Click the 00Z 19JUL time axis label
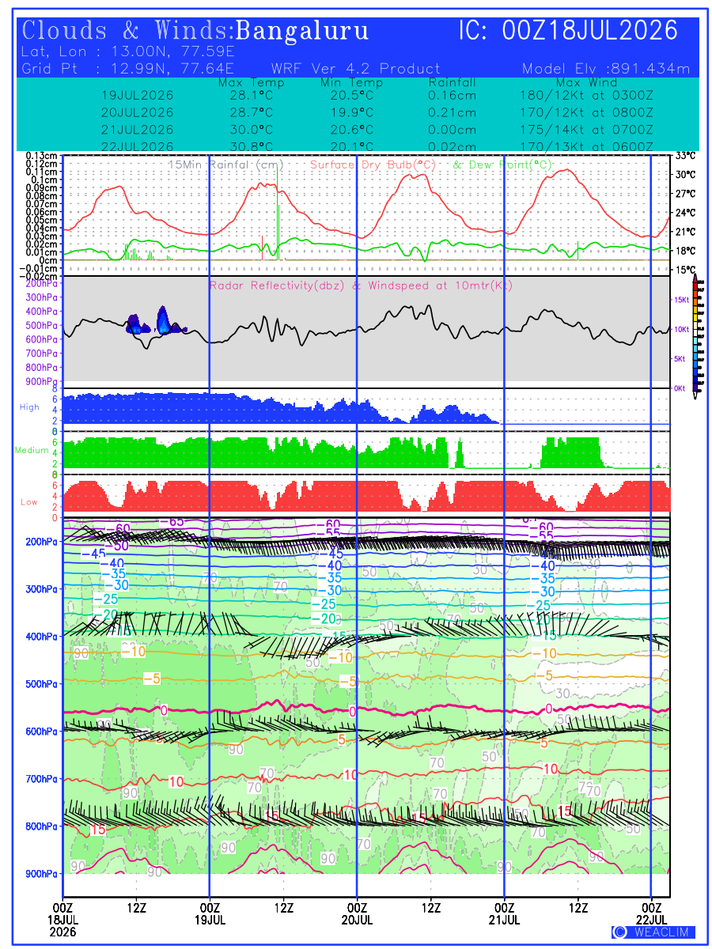Viewport: 712px width, 949px height. pos(210,913)
